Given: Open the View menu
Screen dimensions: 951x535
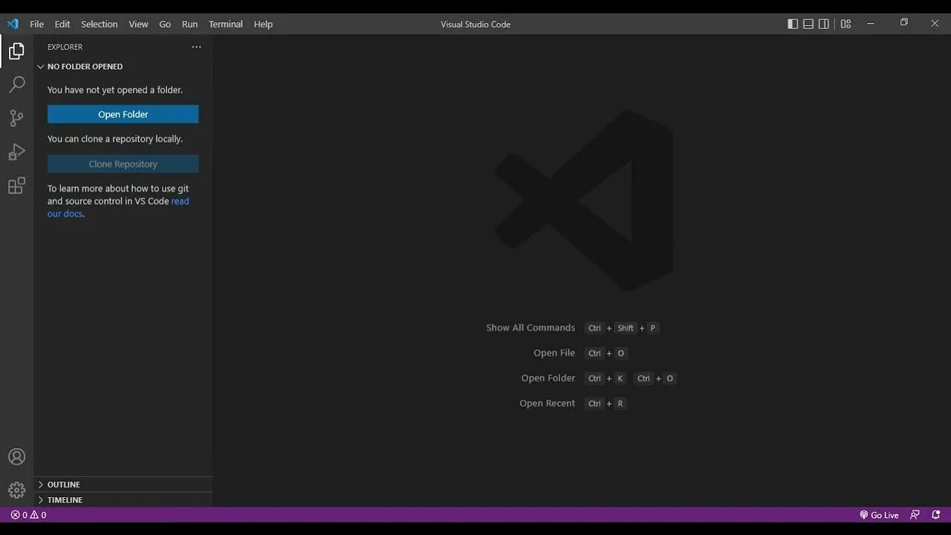Looking at the screenshot, I should coord(139,24).
